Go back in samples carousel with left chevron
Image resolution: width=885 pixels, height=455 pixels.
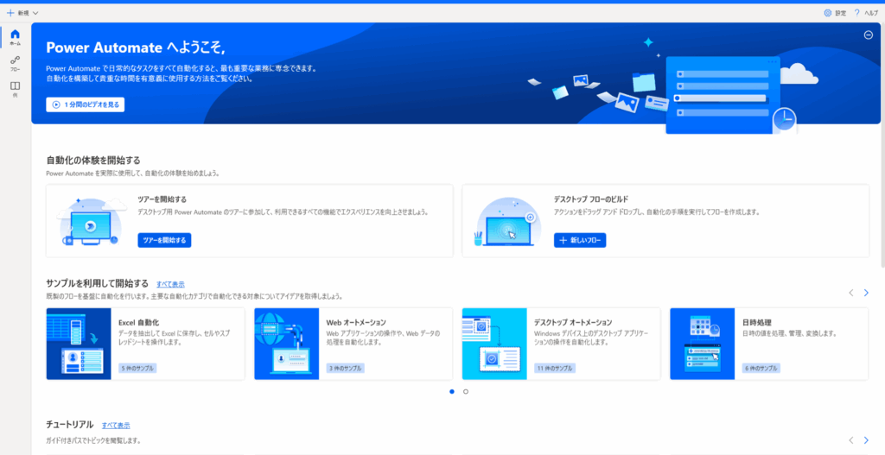click(850, 293)
